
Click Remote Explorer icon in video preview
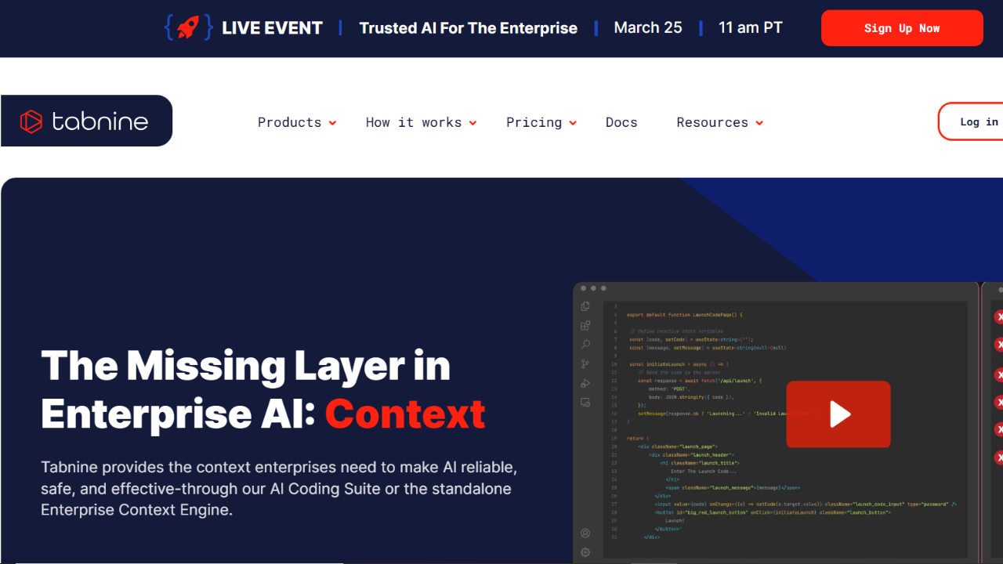(585, 403)
